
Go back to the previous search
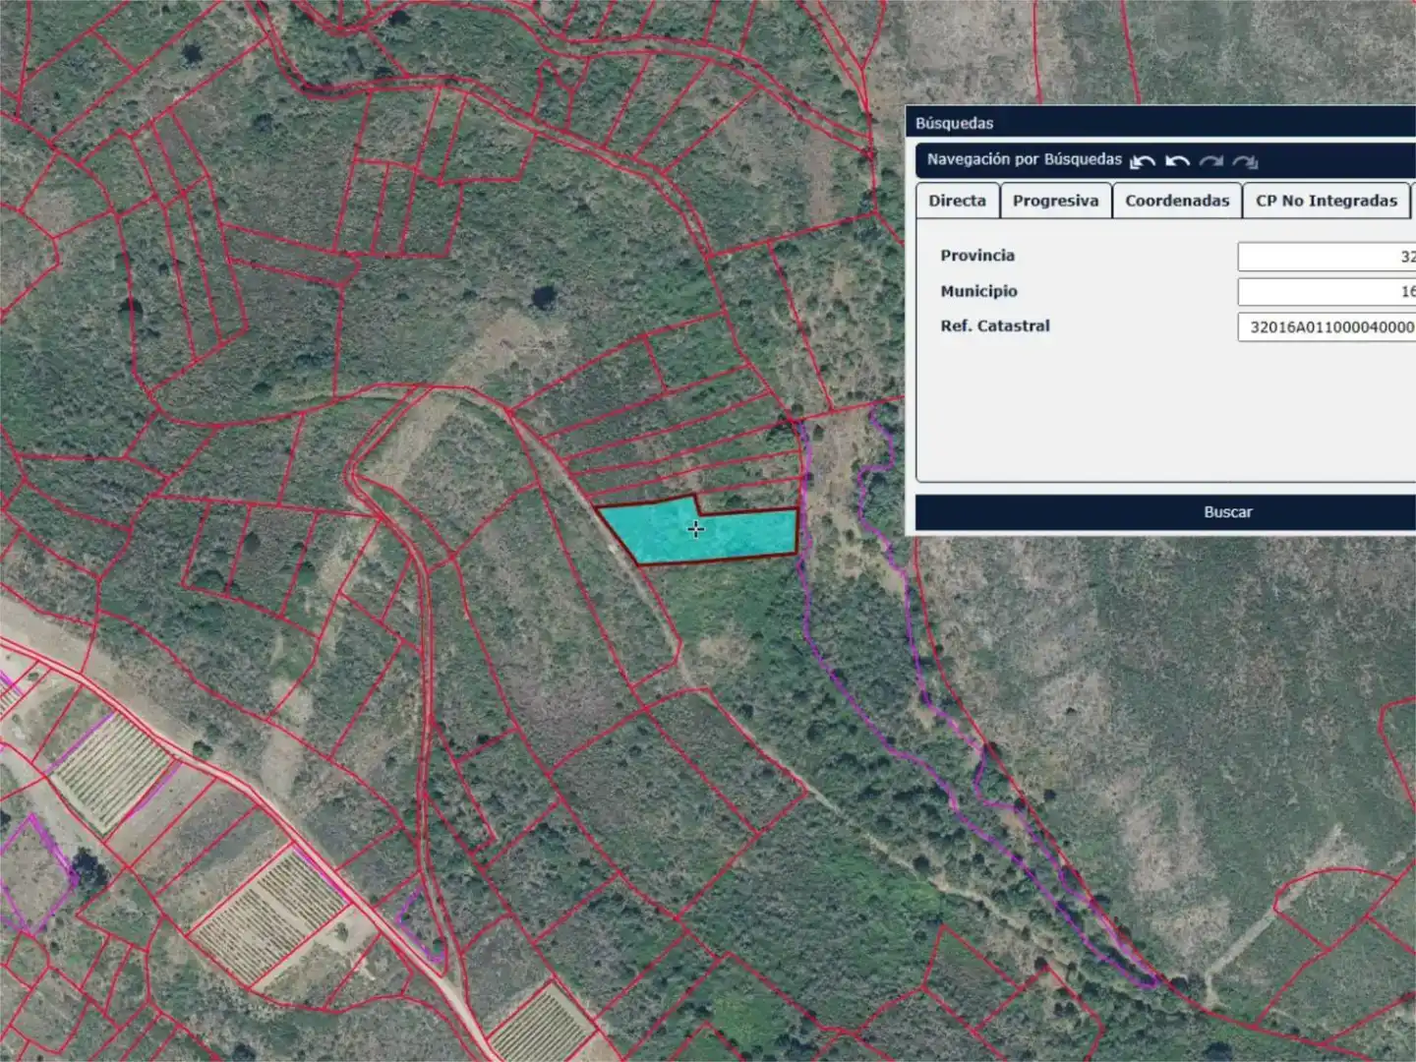[1177, 161]
